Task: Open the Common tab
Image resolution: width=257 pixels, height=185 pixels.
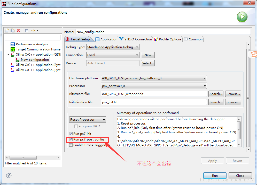Action: 193,39
